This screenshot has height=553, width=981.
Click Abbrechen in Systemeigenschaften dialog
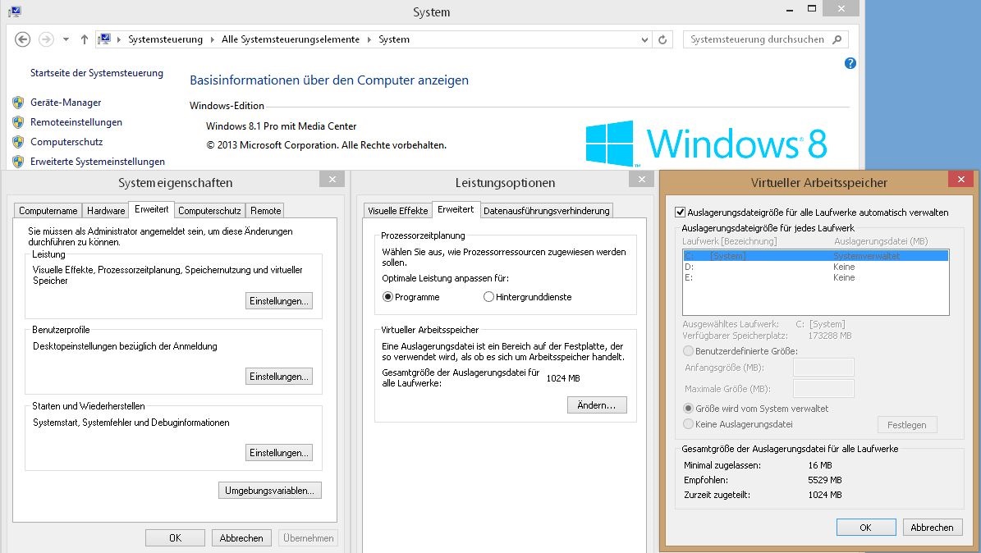(x=241, y=538)
